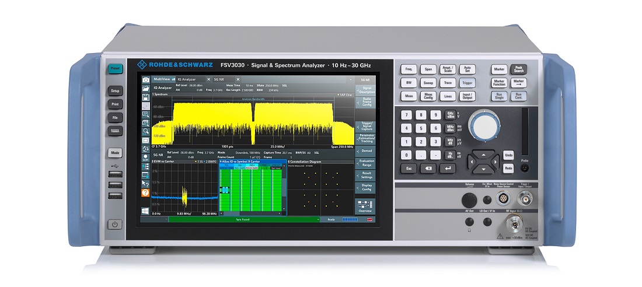642x287 pixels.
Task: Push the Meas Config key
Action: click(x=428, y=96)
